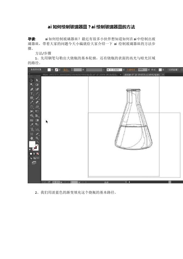Activate the Artboard tool
Viewport: 183px width, 259px height.
coord(32,134)
